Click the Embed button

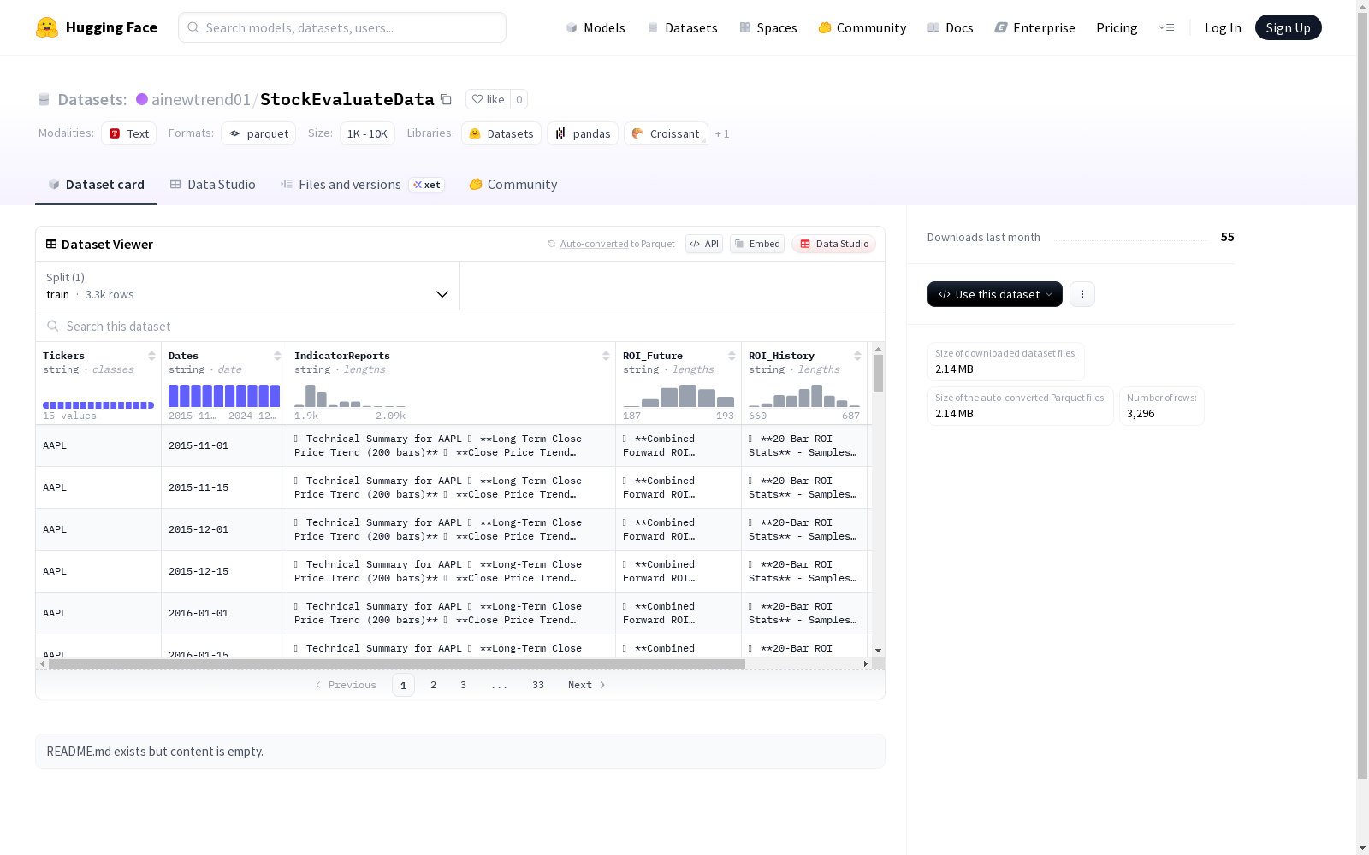pos(757,244)
